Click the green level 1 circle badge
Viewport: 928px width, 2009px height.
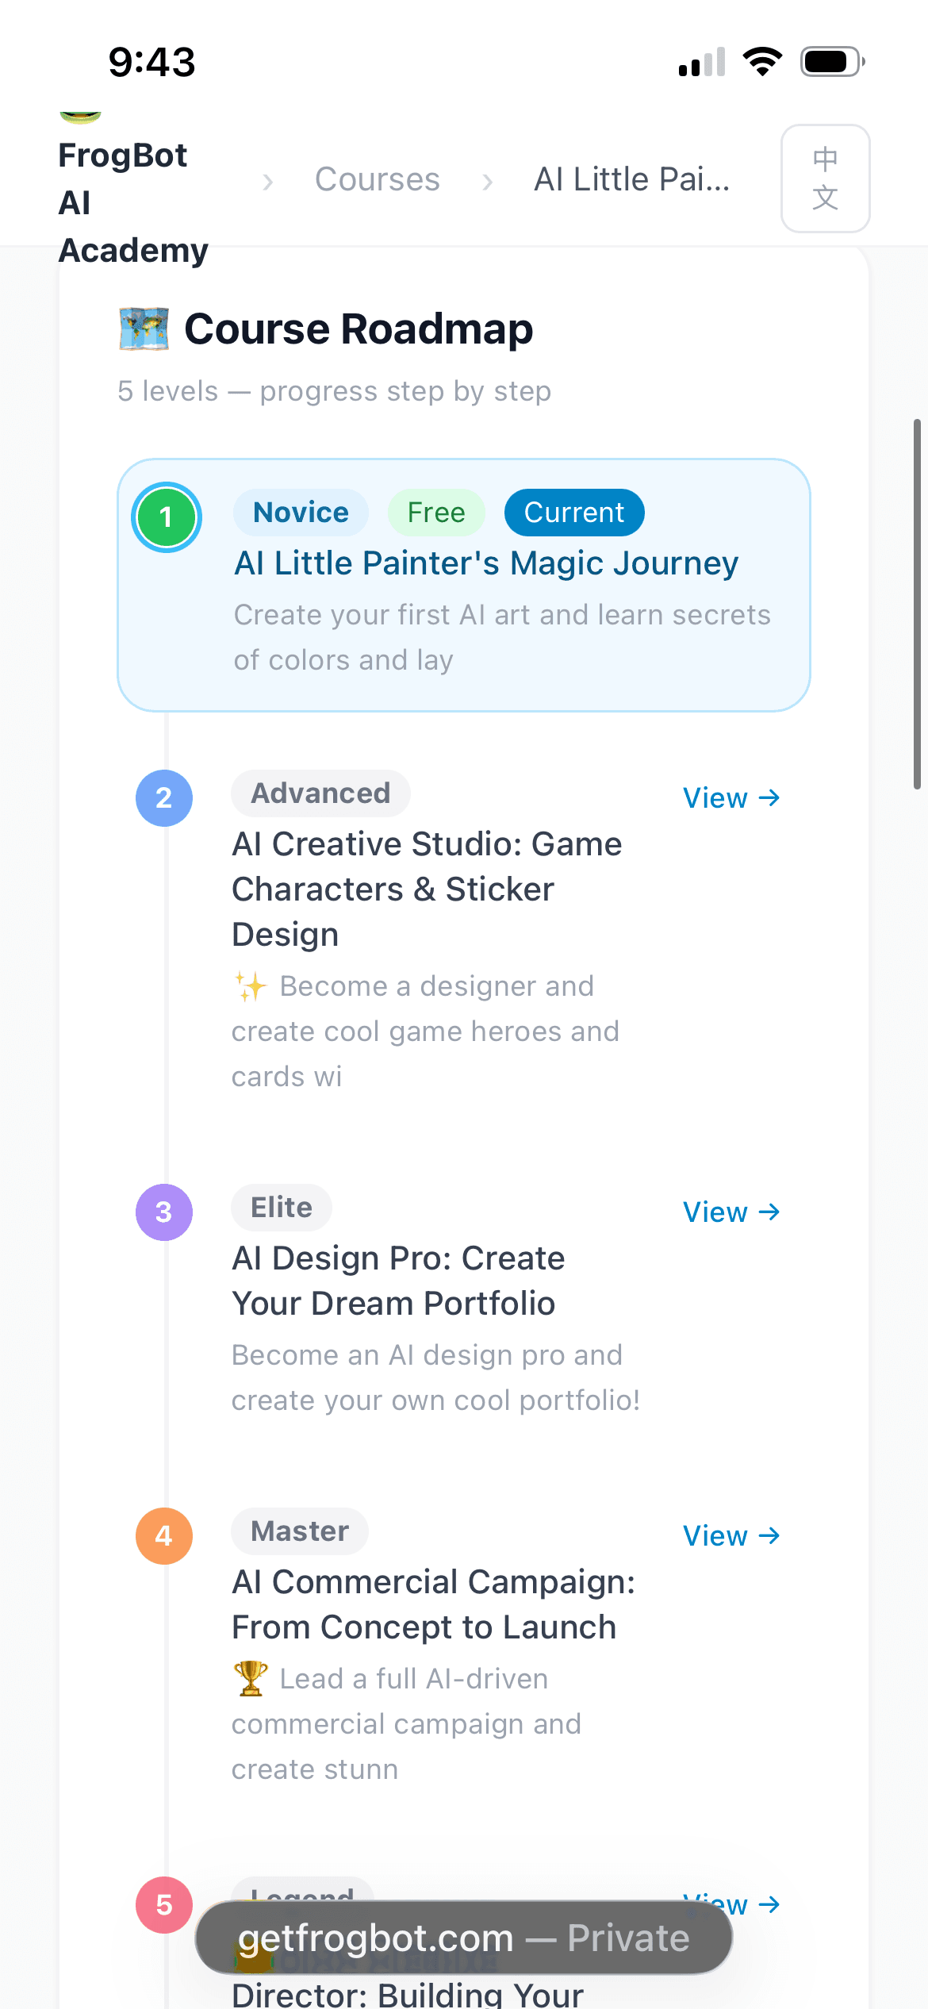(x=166, y=517)
